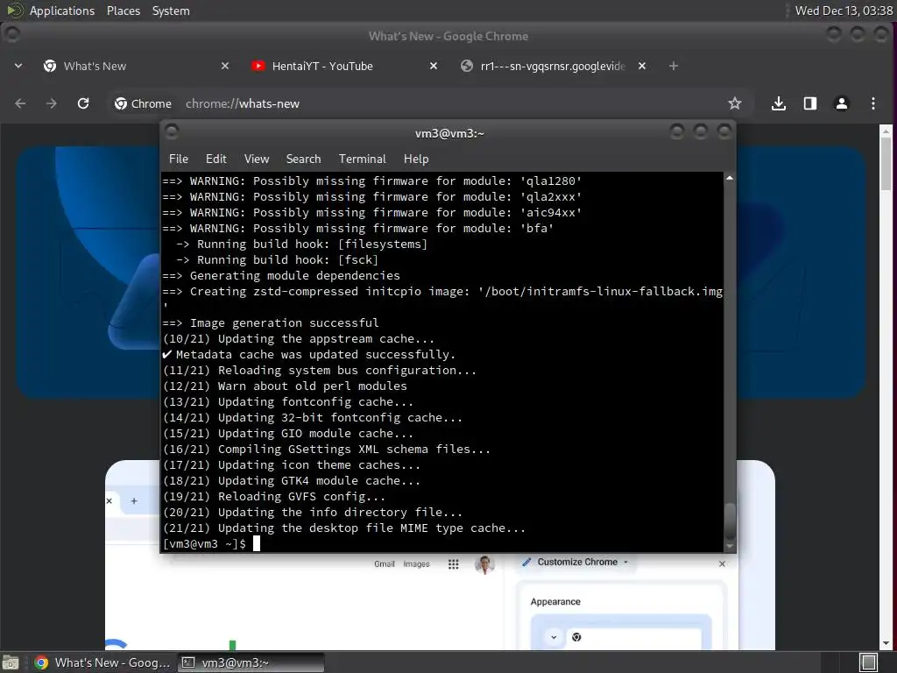Switch to rr1---sn-vgqsrnsr.googlevideo tab
Viewport: 897px width, 673px height.
point(554,66)
